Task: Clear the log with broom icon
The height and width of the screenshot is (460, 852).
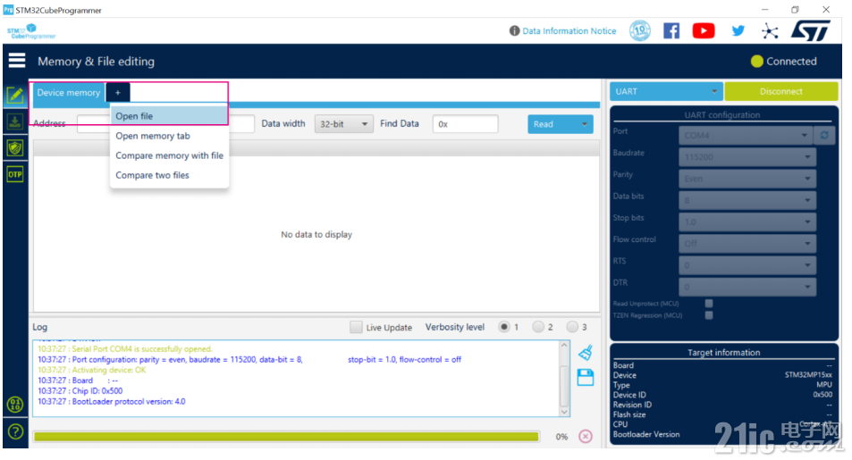Action: [586, 353]
